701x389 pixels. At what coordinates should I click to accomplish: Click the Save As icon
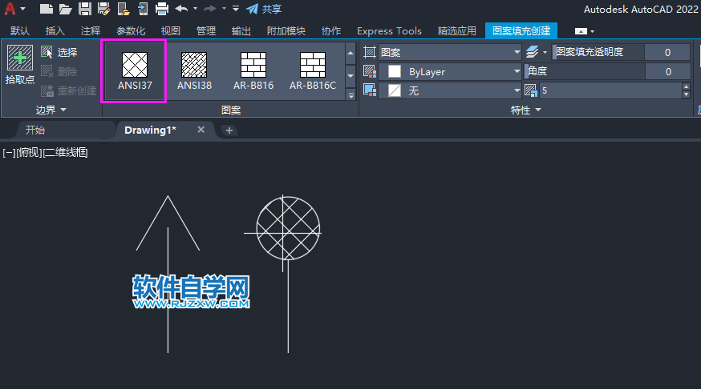[103, 9]
